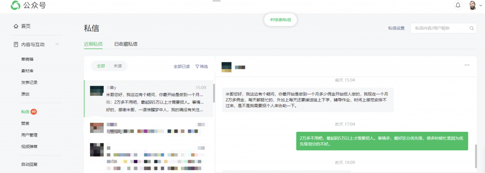Open the third blurred conversation with dark avatar
This screenshot has width=485, height=173.
coord(148,156)
